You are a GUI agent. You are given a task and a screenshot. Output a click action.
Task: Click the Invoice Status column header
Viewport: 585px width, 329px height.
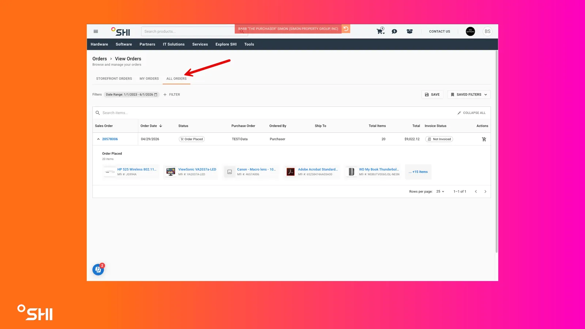(x=435, y=126)
